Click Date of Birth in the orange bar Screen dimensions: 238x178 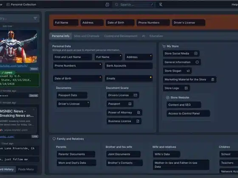pos(120,22)
